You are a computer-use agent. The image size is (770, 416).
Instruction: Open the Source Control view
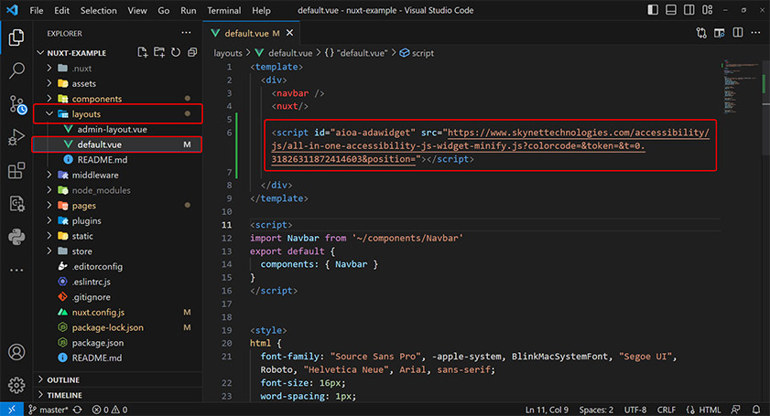click(x=16, y=103)
